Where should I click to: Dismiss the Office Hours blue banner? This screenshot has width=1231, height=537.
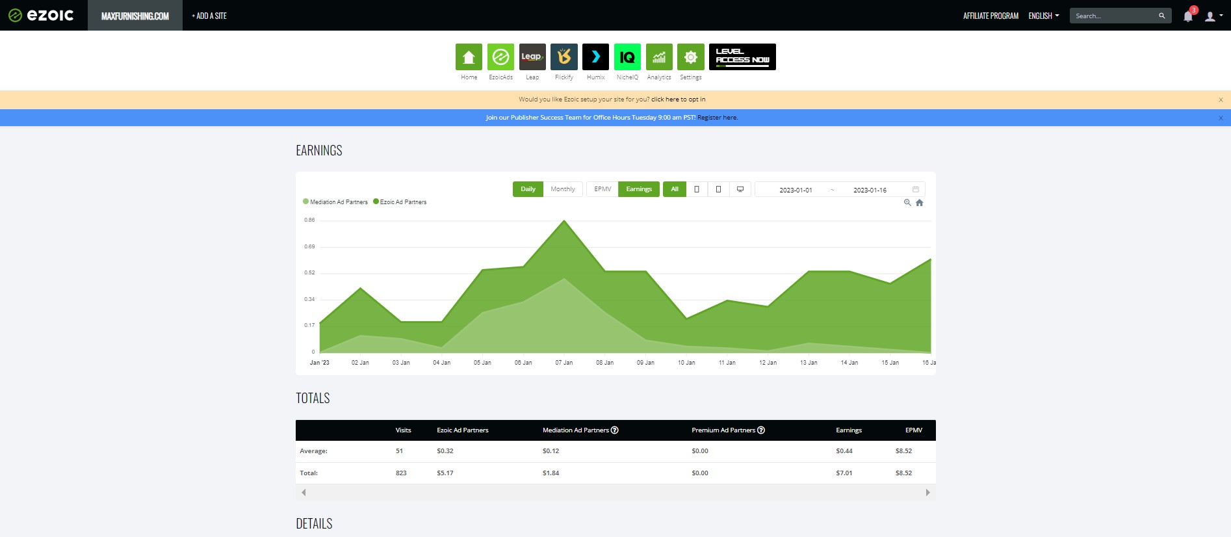tap(1221, 118)
